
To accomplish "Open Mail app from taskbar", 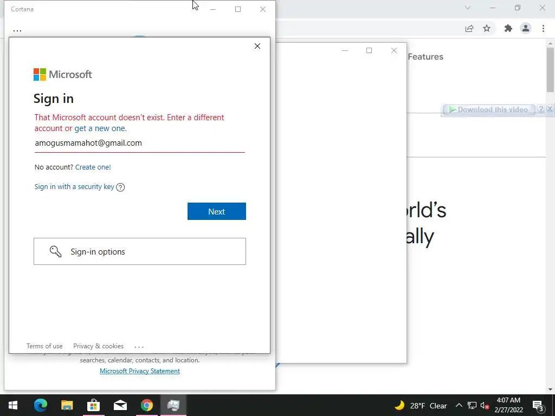I will click(x=120, y=405).
